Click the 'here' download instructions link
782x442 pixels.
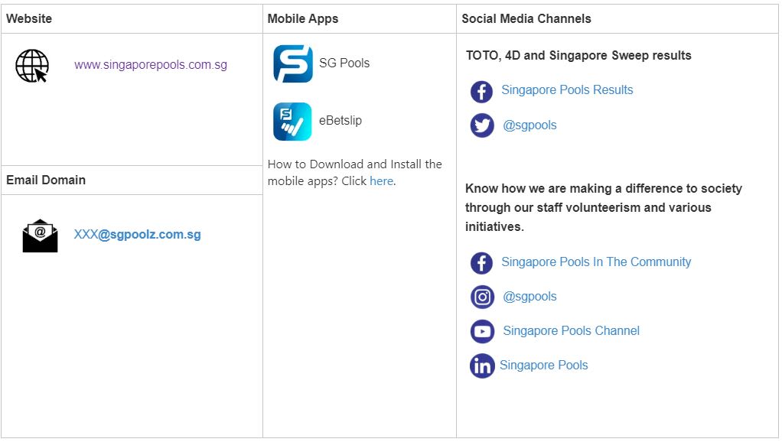381,181
